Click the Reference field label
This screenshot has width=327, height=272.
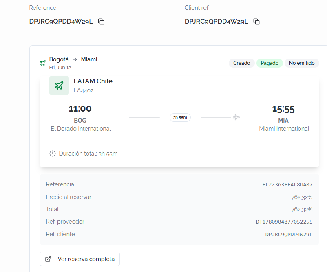pos(43,8)
